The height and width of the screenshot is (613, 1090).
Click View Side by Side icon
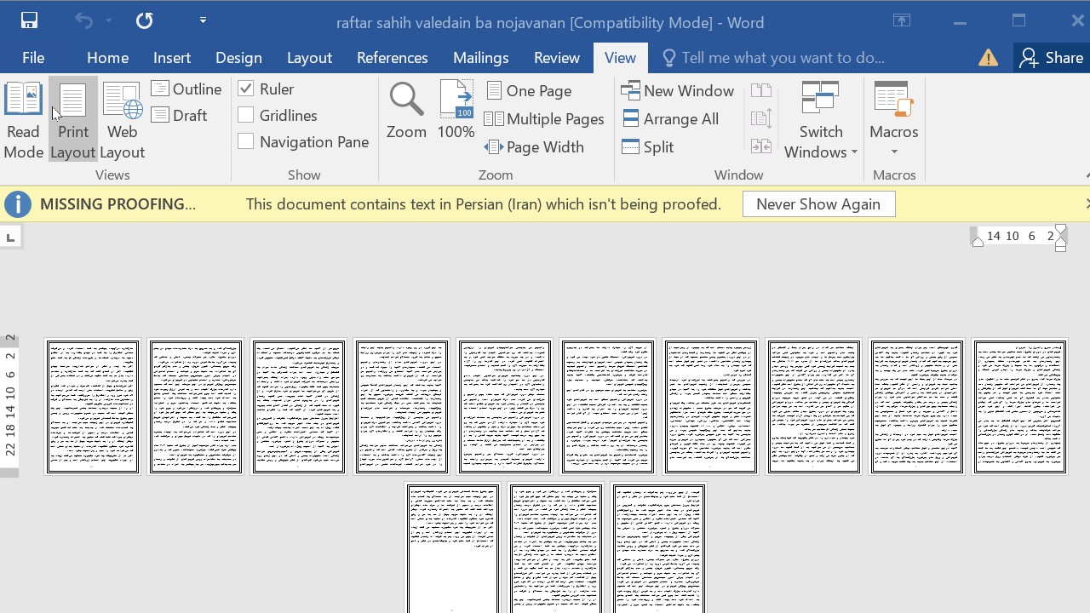[x=761, y=90]
